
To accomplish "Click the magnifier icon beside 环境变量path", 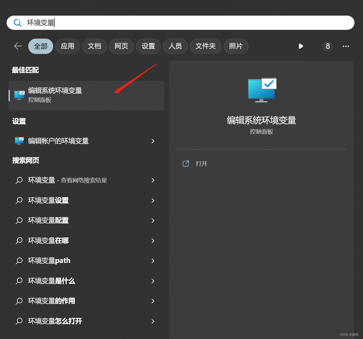I will (x=19, y=261).
